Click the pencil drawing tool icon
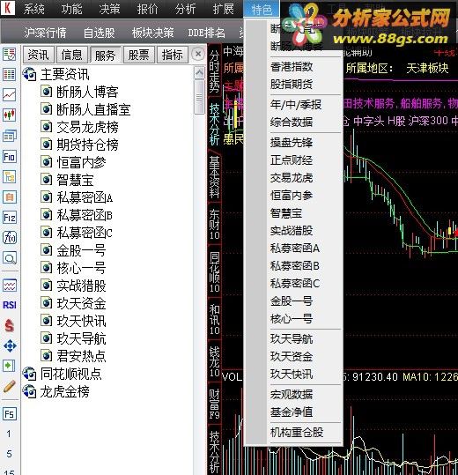Viewport: 458px width, 475px height. coord(10,386)
